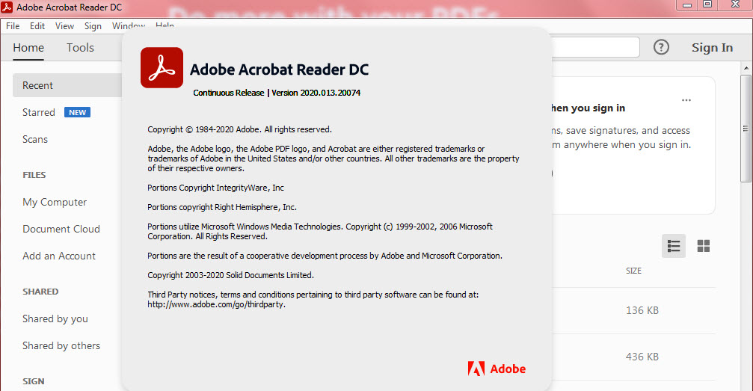Open the Sign menu
Screen dimensions: 753x391
coord(93,26)
